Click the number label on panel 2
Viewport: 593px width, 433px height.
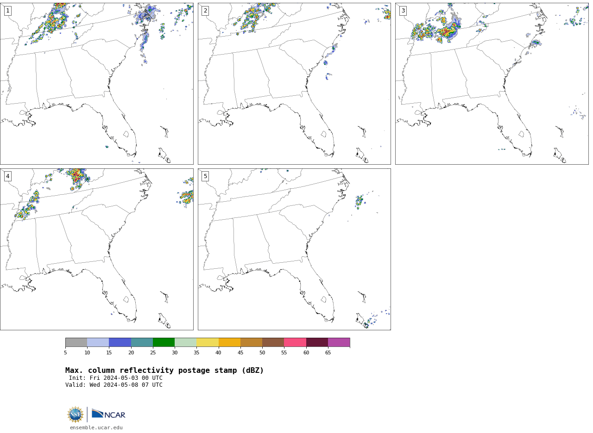click(x=205, y=11)
